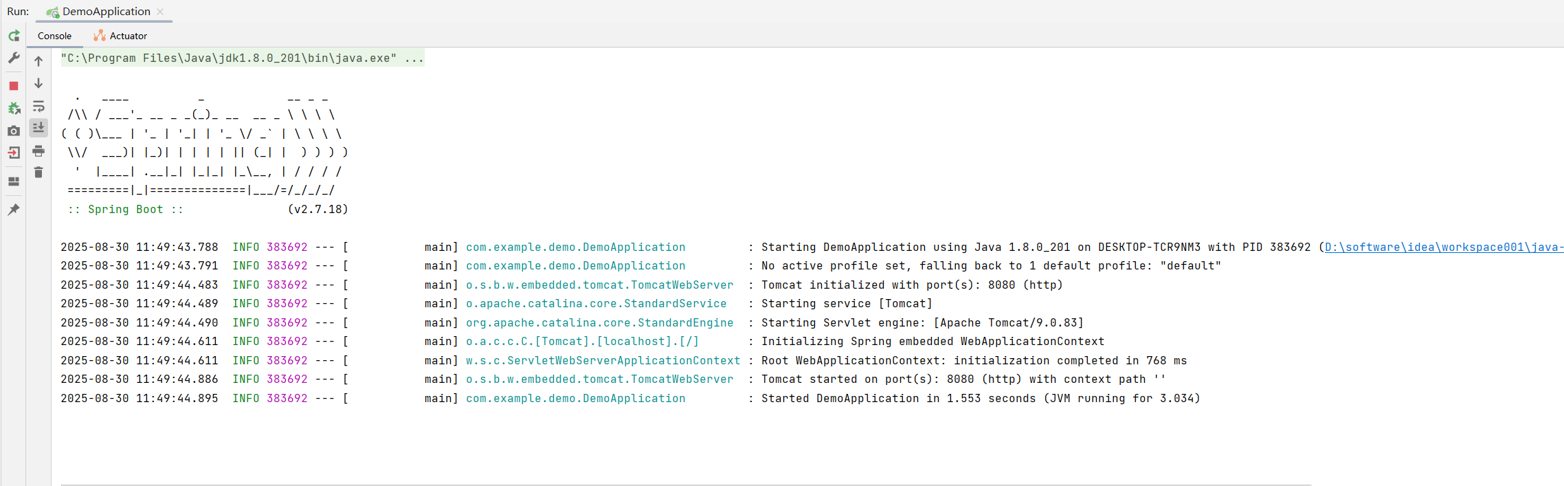The height and width of the screenshot is (486, 1564).
Task: Open the D:\software\idea workspace path link
Action: coord(1443,247)
